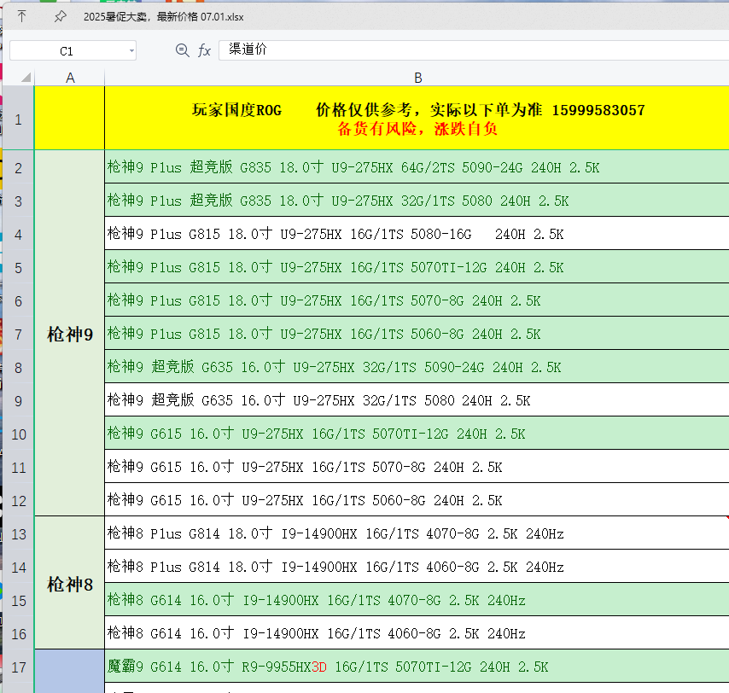Click the G635 32G/1TS 5080 row
Screen dimensions: 729x693
(417, 400)
